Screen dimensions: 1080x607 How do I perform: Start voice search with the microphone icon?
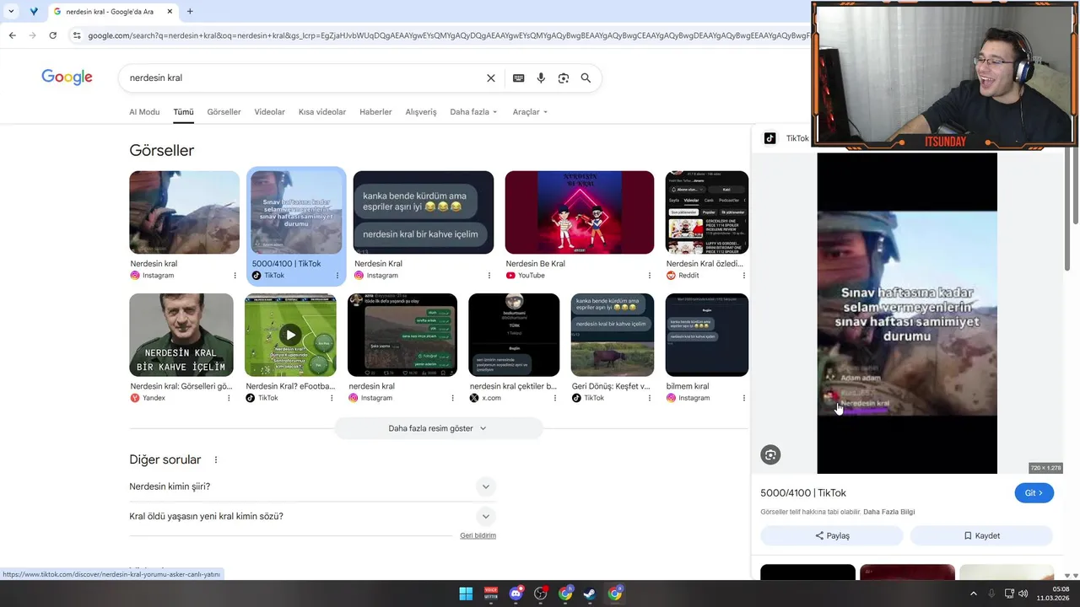541,78
